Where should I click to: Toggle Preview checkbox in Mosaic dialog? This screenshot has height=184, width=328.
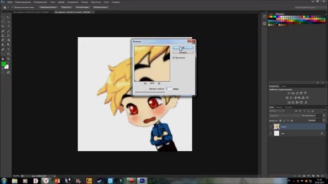pos(174,58)
